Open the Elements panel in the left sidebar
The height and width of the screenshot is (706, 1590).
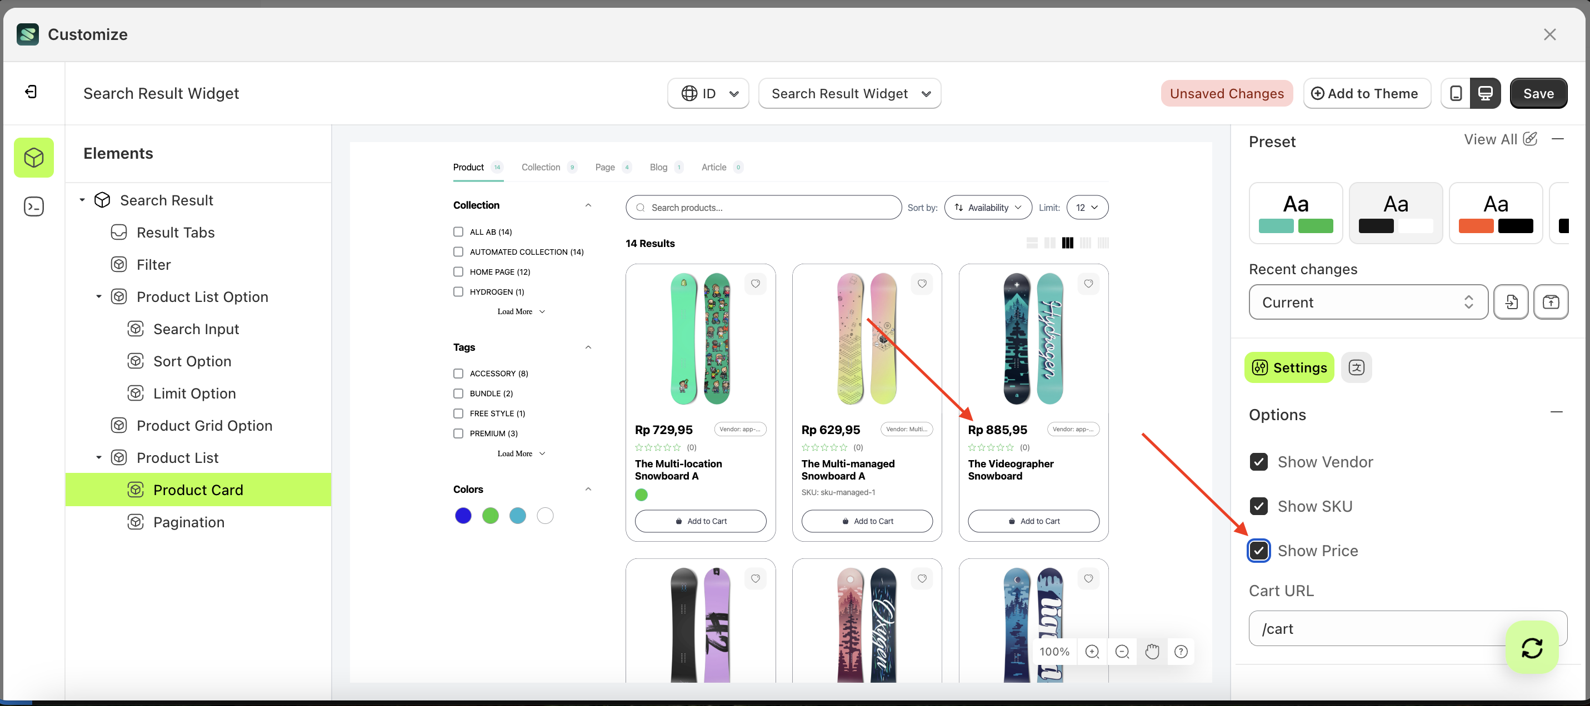point(34,157)
